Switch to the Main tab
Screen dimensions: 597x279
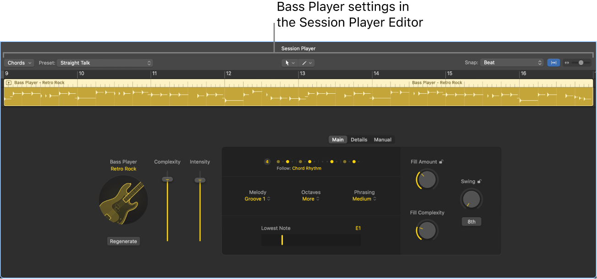point(338,139)
